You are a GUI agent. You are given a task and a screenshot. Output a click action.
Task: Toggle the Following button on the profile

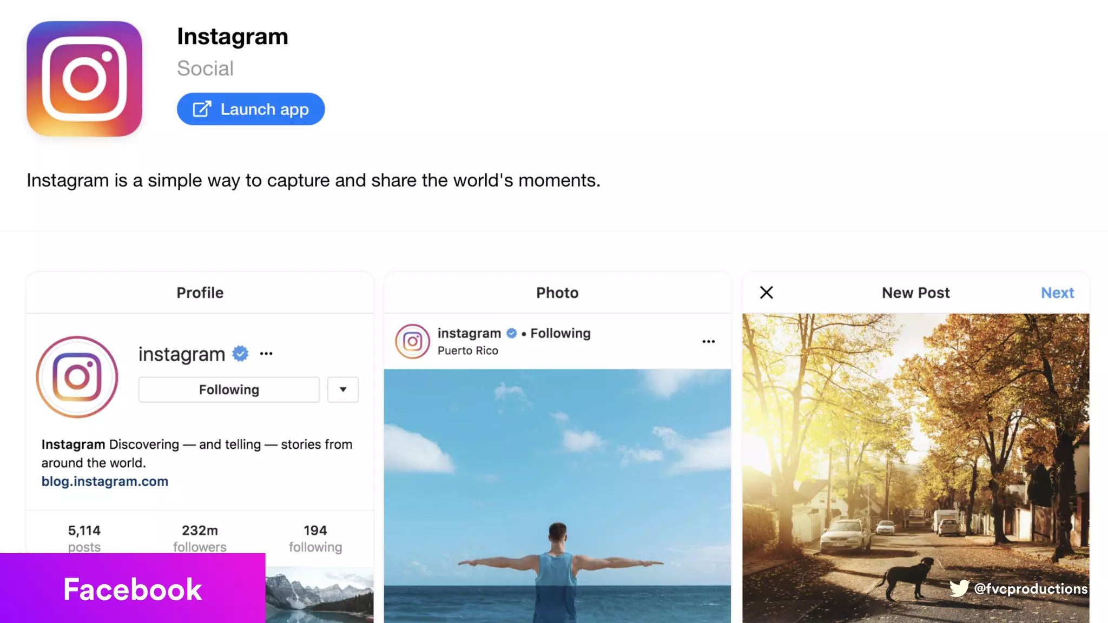point(229,390)
